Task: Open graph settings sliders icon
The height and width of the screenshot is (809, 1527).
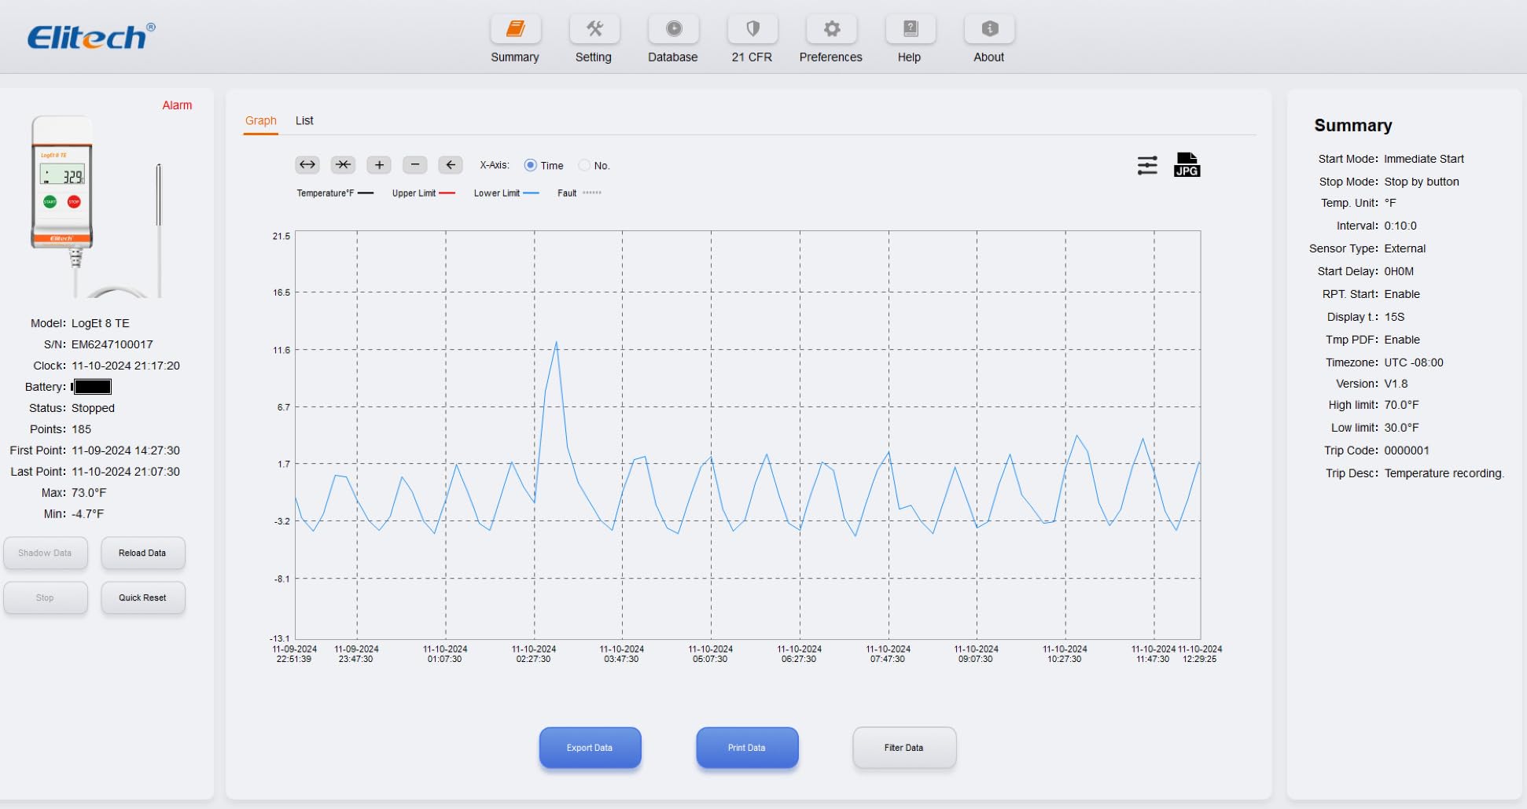Action: 1147,165
